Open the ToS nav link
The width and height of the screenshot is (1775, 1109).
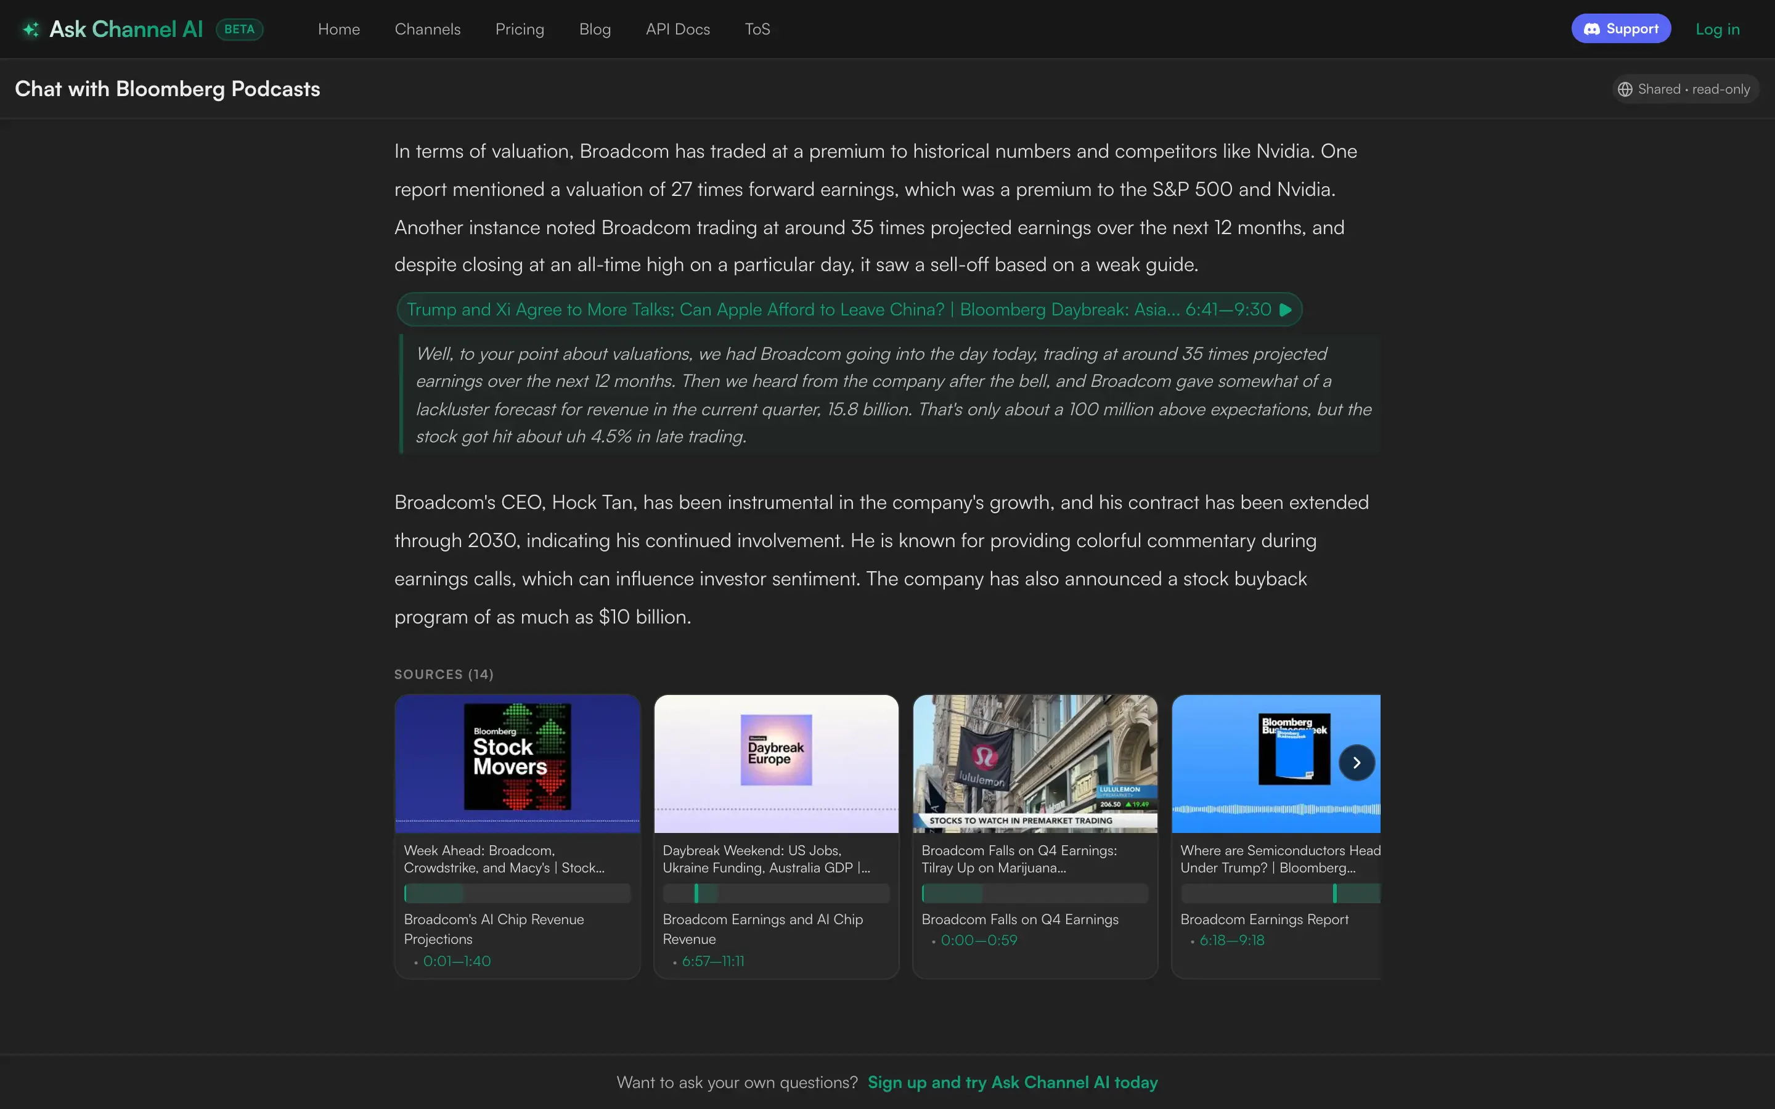757,30
